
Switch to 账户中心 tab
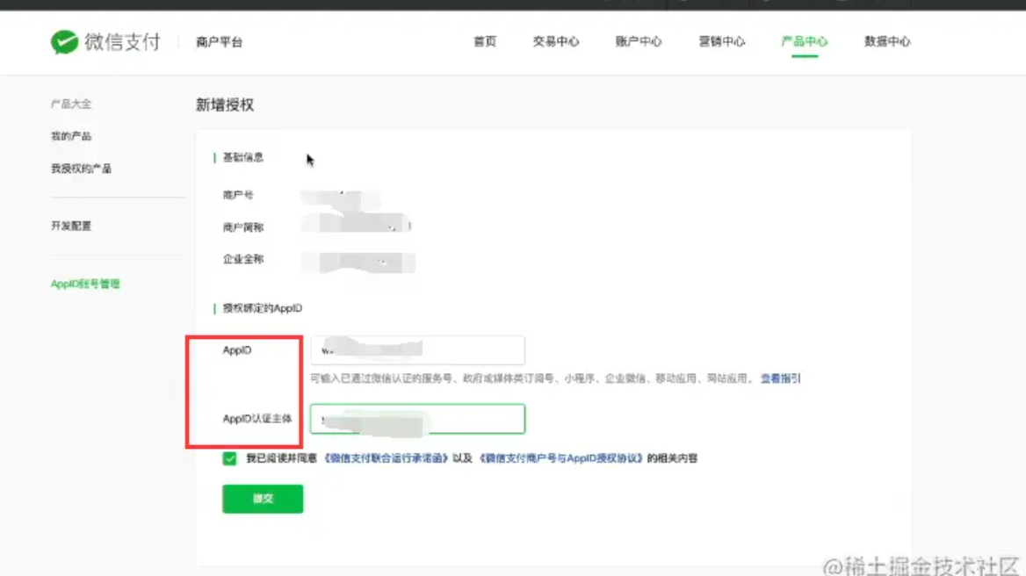638,41
